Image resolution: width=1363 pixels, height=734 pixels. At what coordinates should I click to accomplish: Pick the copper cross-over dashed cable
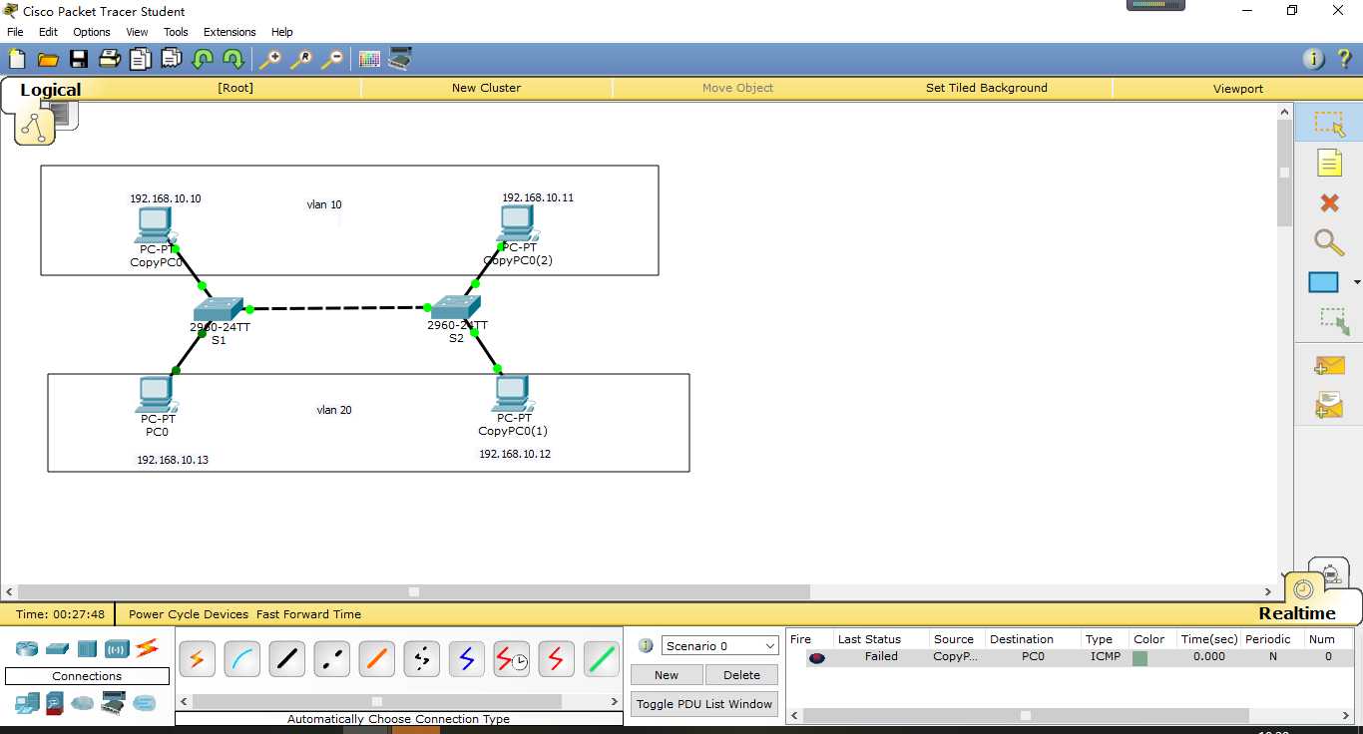(331, 659)
